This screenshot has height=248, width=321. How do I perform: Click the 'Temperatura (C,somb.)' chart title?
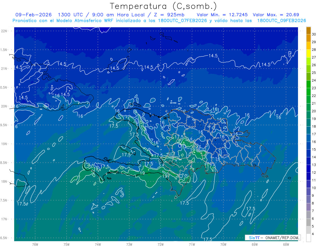tap(163, 6)
